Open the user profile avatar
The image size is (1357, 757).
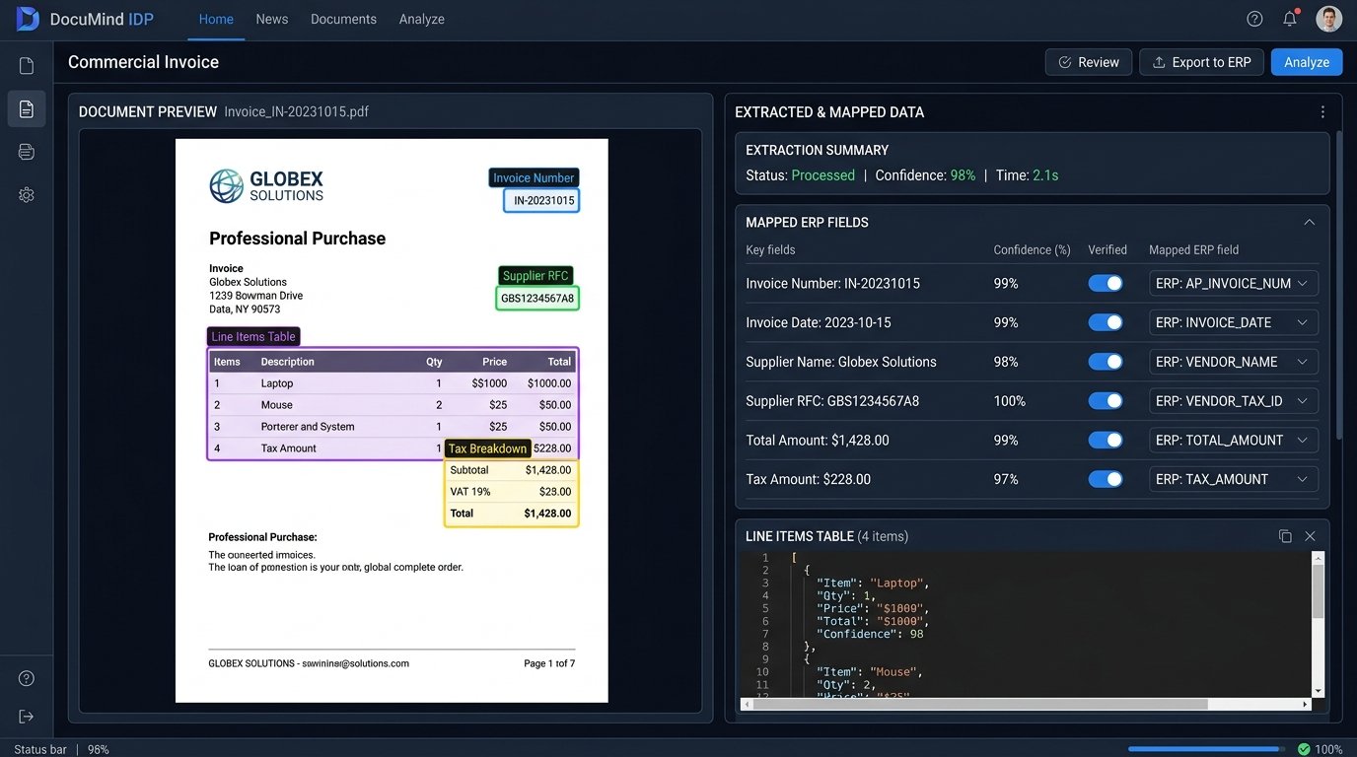coord(1328,19)
